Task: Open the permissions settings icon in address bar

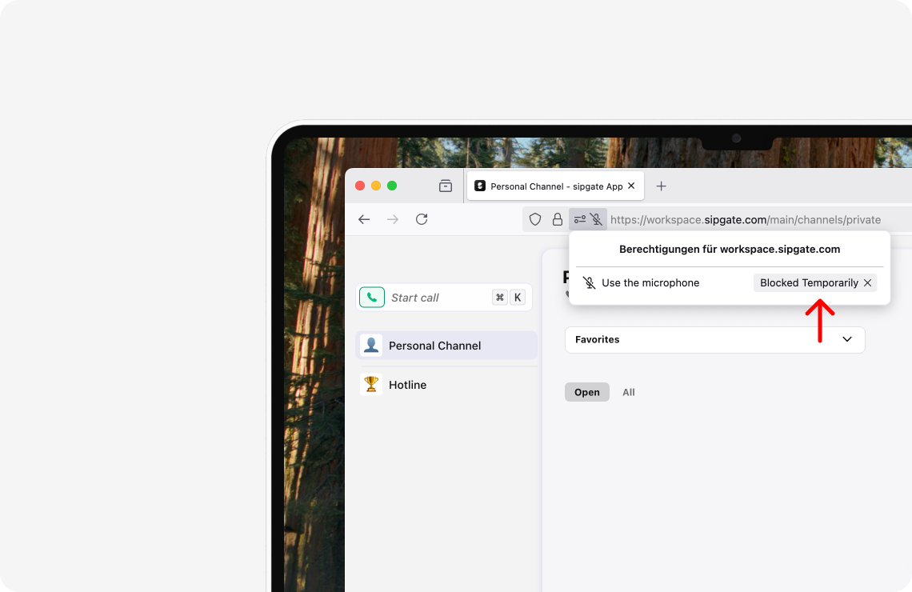Action: [x=580, y=219]
